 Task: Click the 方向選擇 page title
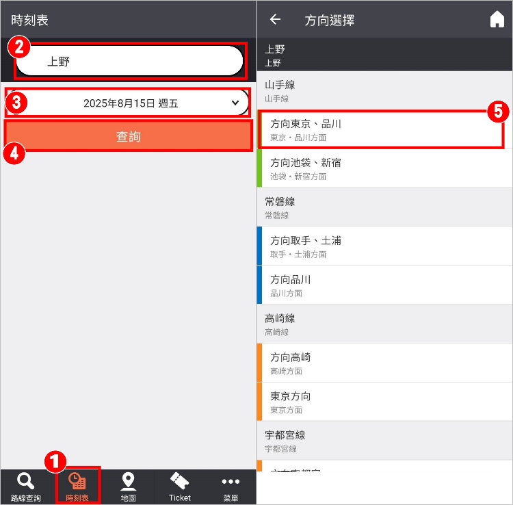point(330,21)
